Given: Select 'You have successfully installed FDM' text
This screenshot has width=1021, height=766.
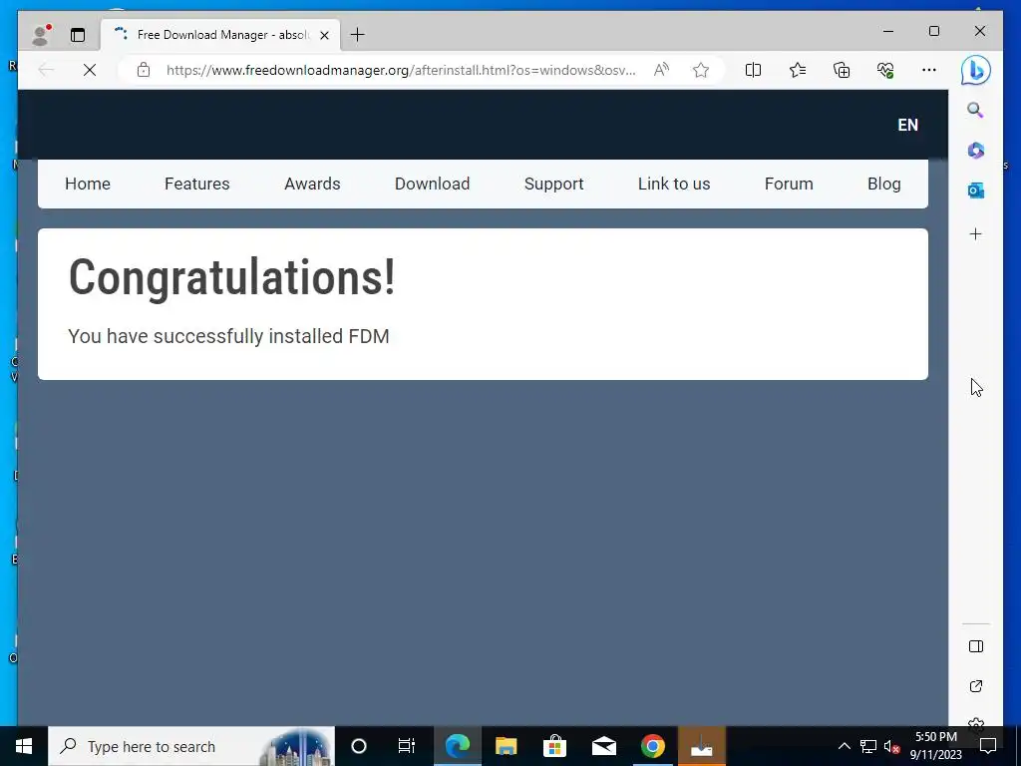Looking at the screenshot, I should point(228,336).
